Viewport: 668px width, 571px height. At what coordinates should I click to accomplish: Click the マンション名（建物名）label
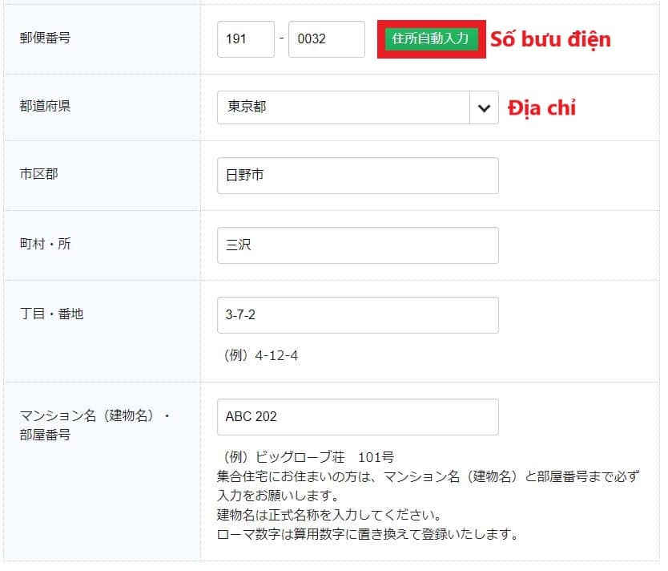coord(95,416)
